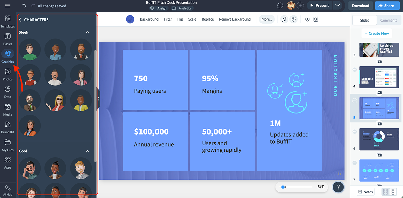Switch to grid view of slides
This screenshot has height=198, width=403.
click(385, 192)
